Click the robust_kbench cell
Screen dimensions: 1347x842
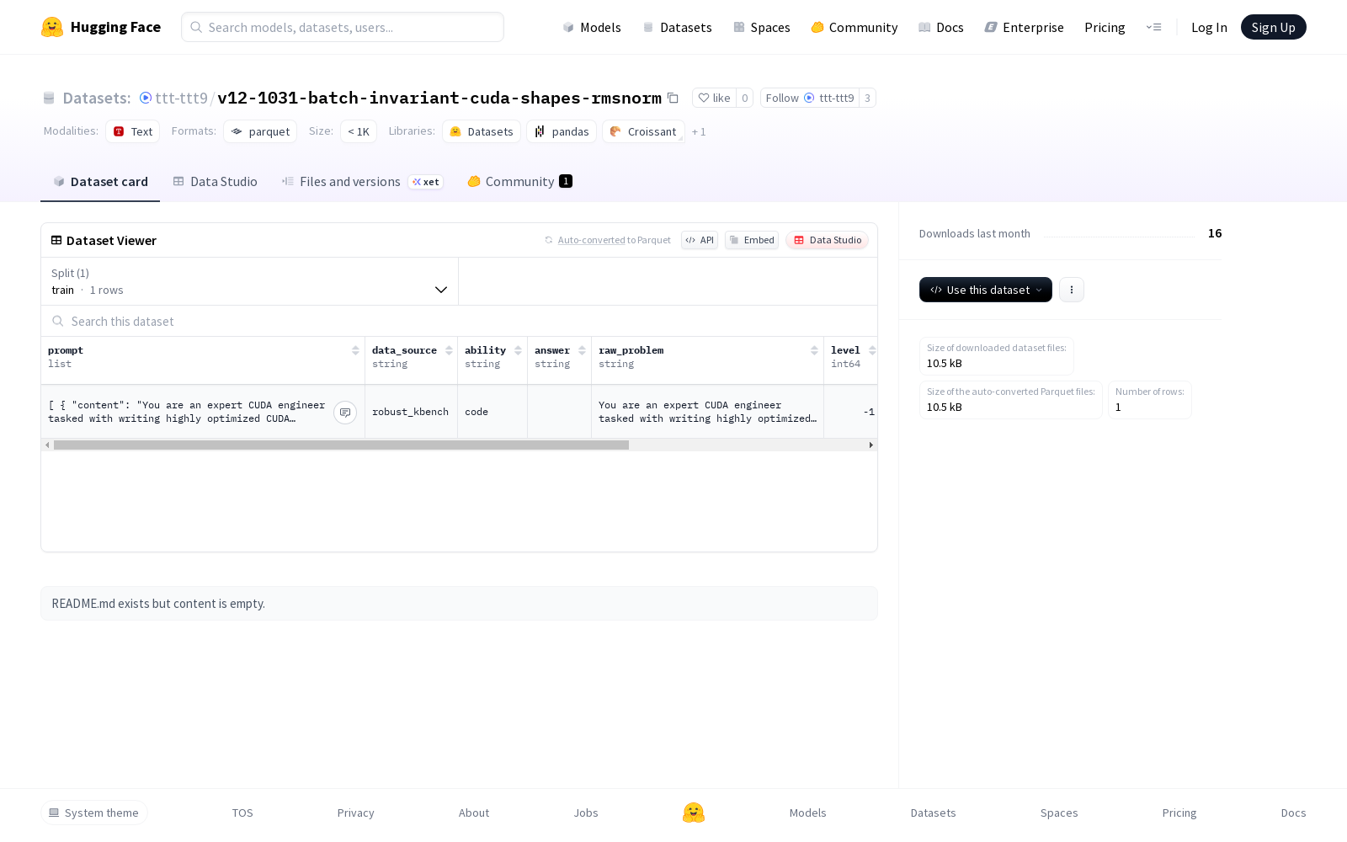[410, 412]
